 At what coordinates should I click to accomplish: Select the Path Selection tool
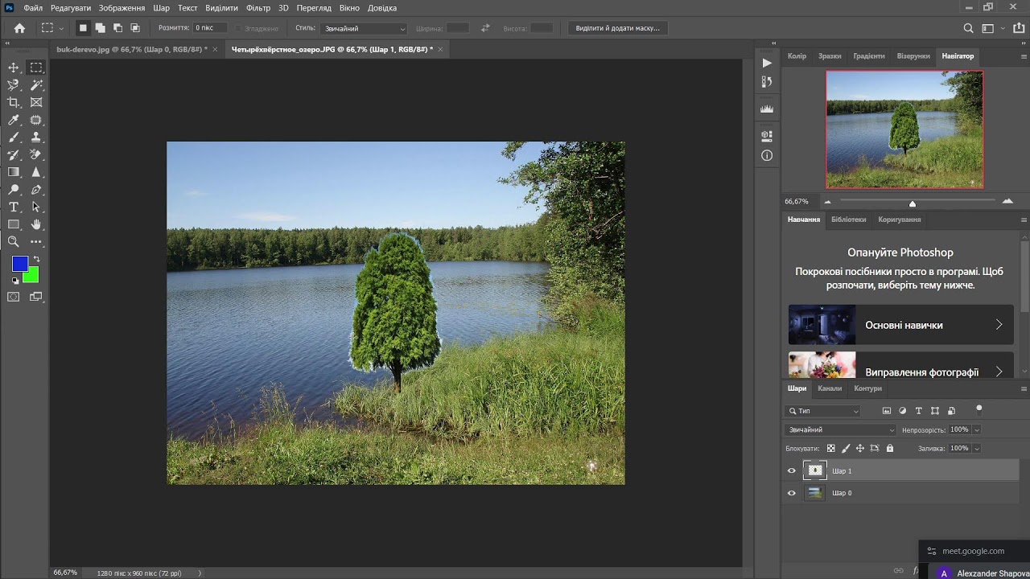[36, 207]
